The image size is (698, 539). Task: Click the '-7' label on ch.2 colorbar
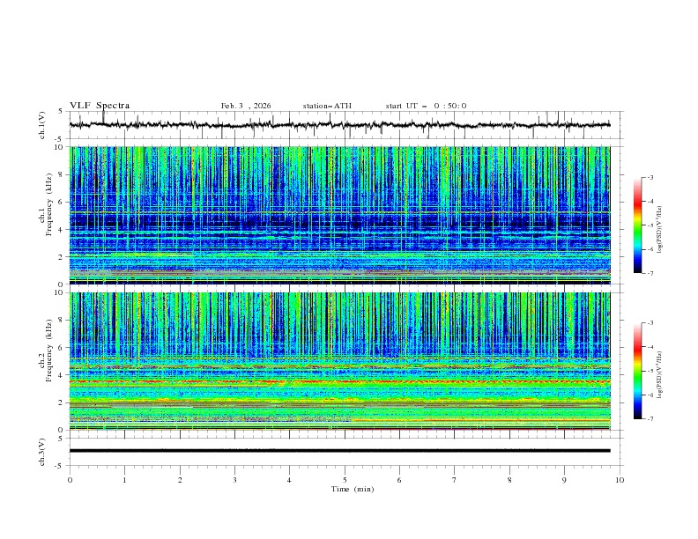(650, 419)
